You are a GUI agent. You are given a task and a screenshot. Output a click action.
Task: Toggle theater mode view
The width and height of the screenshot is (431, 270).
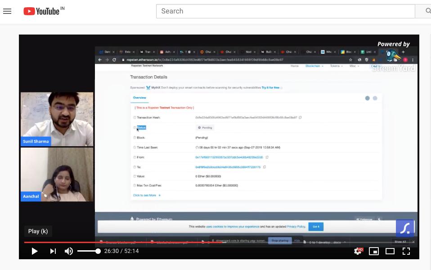(x=390, y=251)
